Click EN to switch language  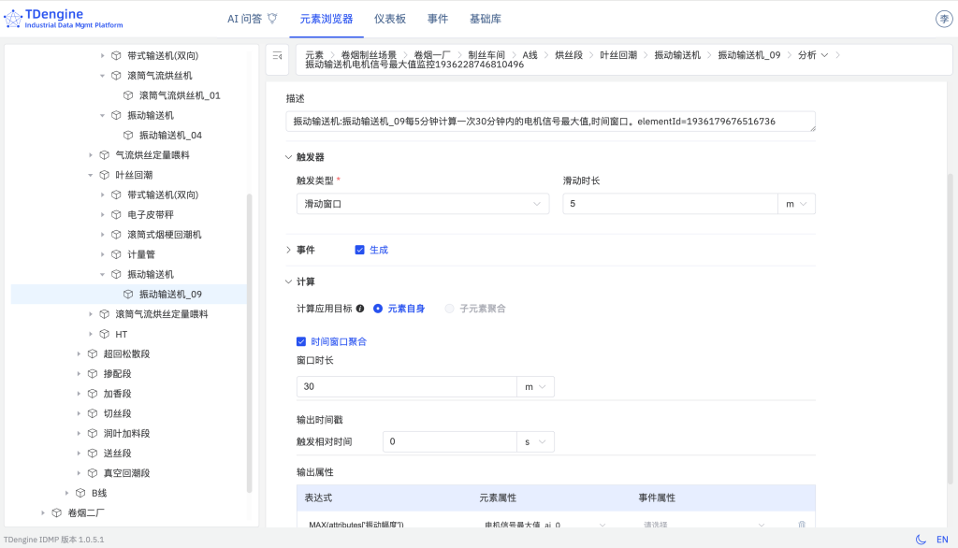tap(941, 540)
